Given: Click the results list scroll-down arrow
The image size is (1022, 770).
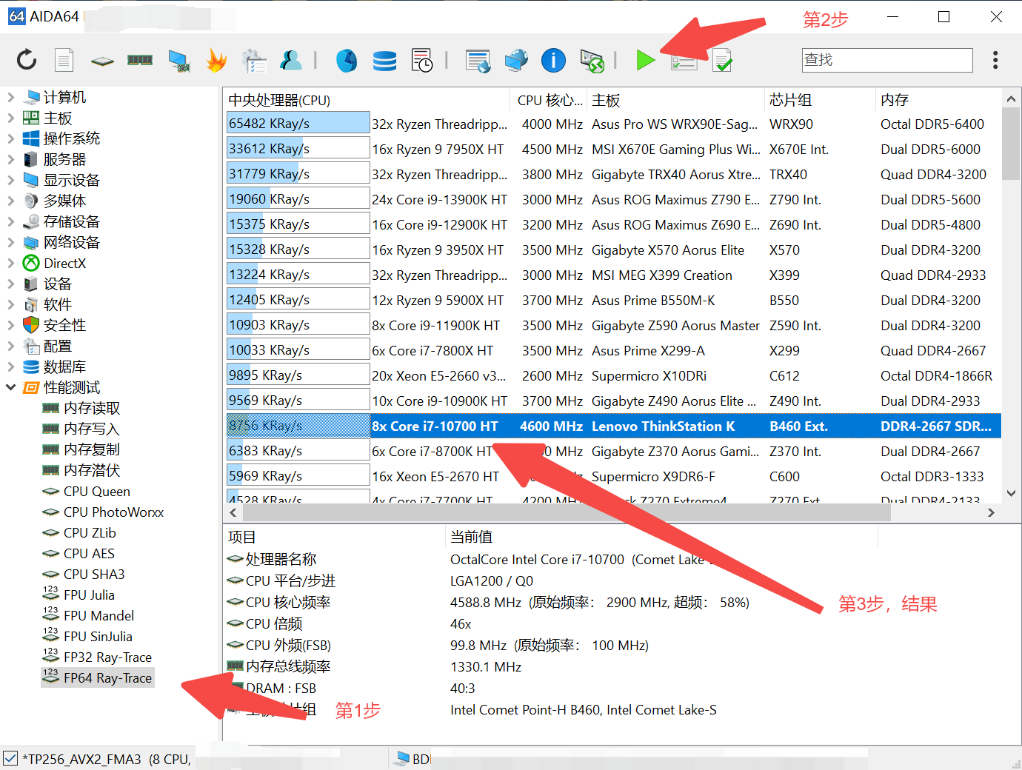Looking at the screenshot, I should click(1011, 493).
